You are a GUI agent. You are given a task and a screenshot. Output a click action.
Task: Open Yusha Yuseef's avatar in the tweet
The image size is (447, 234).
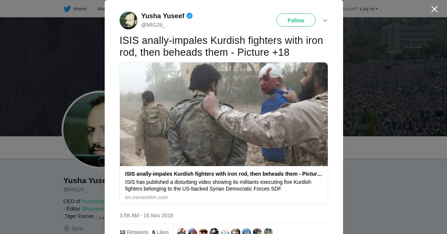click(x=129, y=20)
